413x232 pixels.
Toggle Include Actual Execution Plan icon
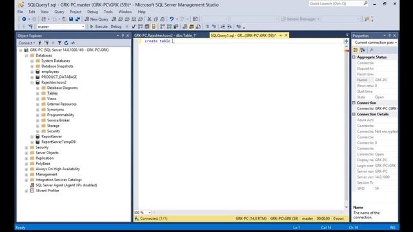163,26
